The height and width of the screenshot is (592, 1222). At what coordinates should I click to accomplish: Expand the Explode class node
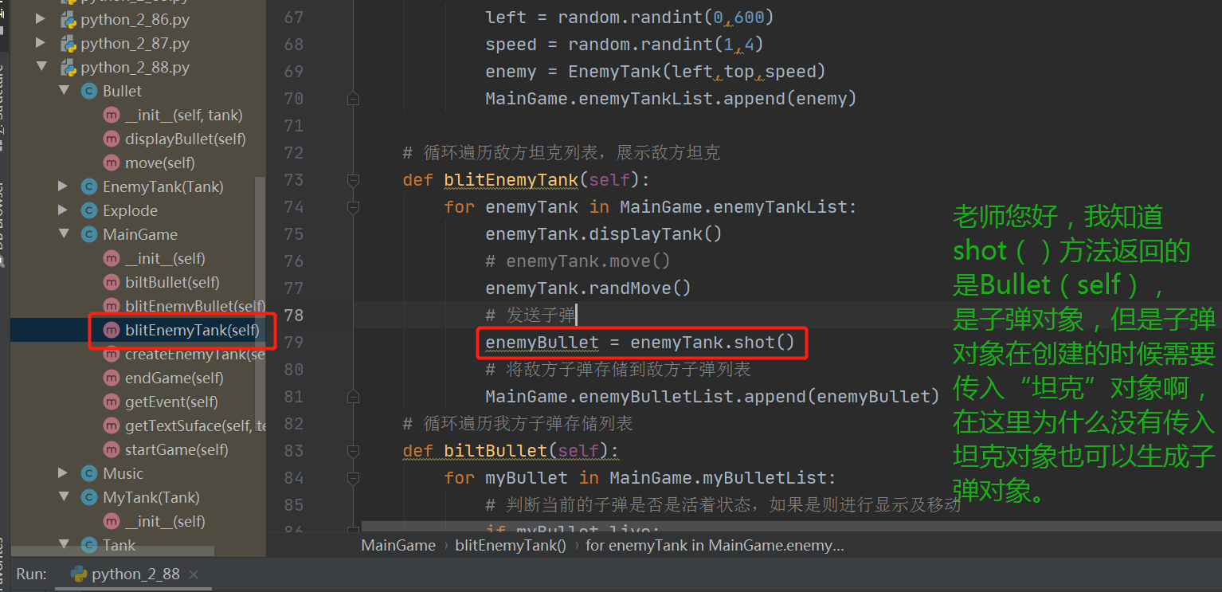[63, 211]
